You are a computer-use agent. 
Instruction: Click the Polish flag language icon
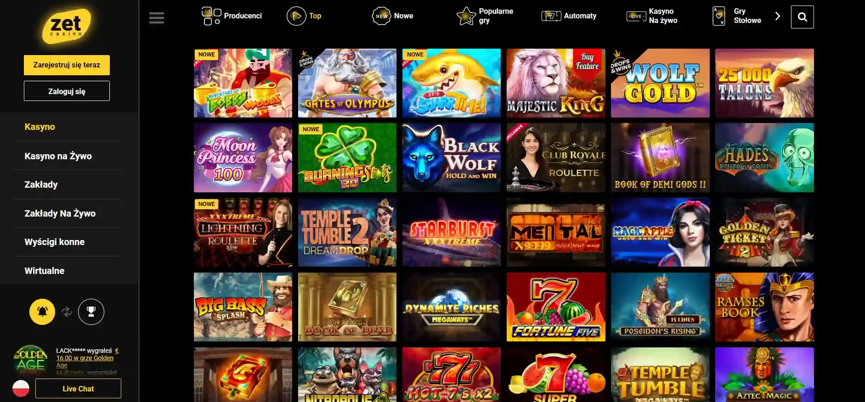click(x=21, y=388)
